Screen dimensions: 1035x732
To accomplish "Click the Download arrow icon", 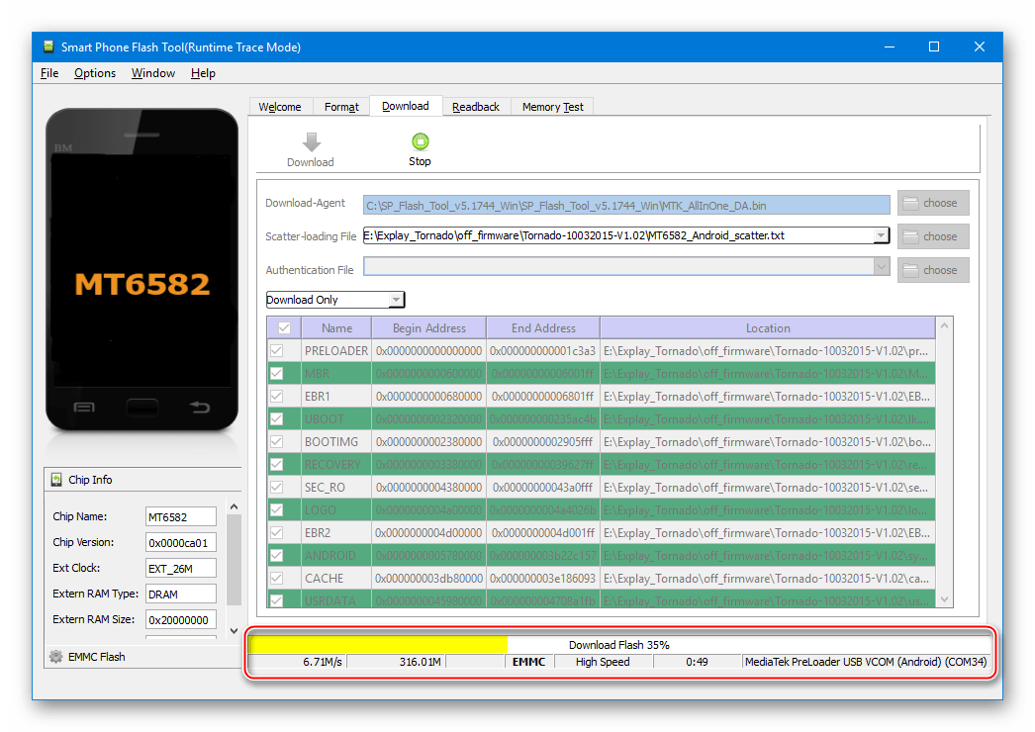I will [311, 142].
